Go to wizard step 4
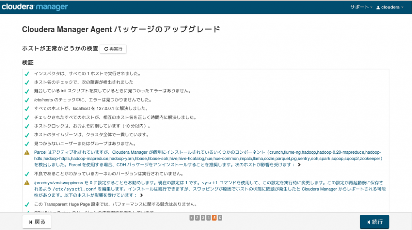This screenshot has width=412, height=230. click(209, 218)
